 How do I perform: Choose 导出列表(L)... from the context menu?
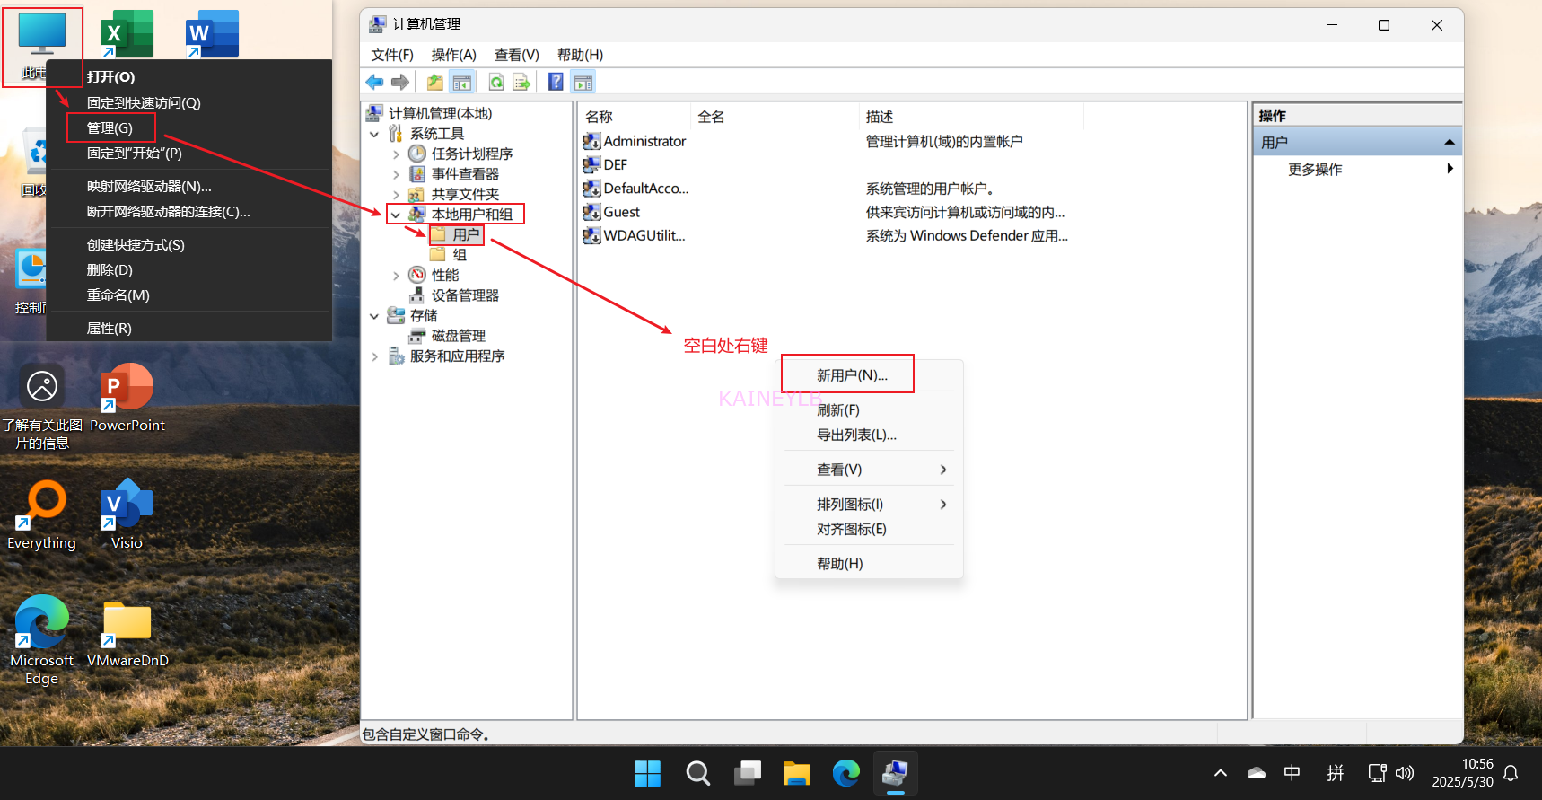coord(868,435)
